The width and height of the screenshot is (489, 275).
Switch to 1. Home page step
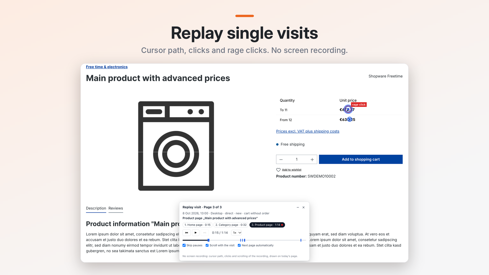pyautogui.click(x=198, y=225)
